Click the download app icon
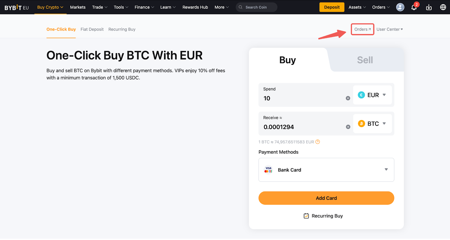 (x=429, y=7)
